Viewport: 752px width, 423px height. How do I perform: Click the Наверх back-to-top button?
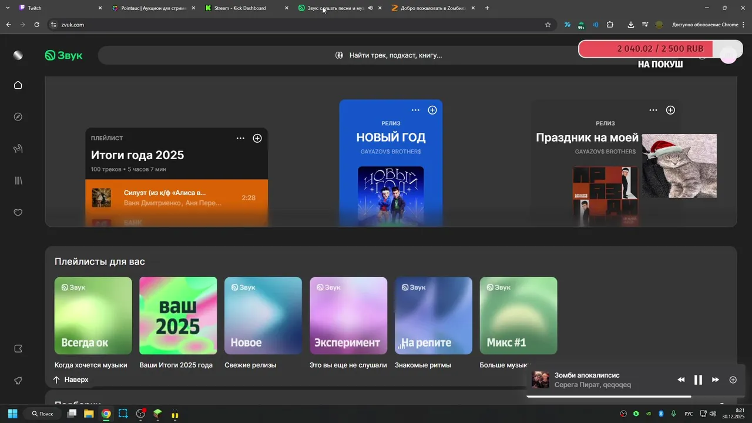pos(70,380)
